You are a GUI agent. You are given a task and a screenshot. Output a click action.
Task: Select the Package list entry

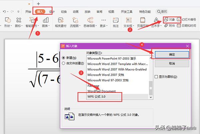click(x=117, y=86)
